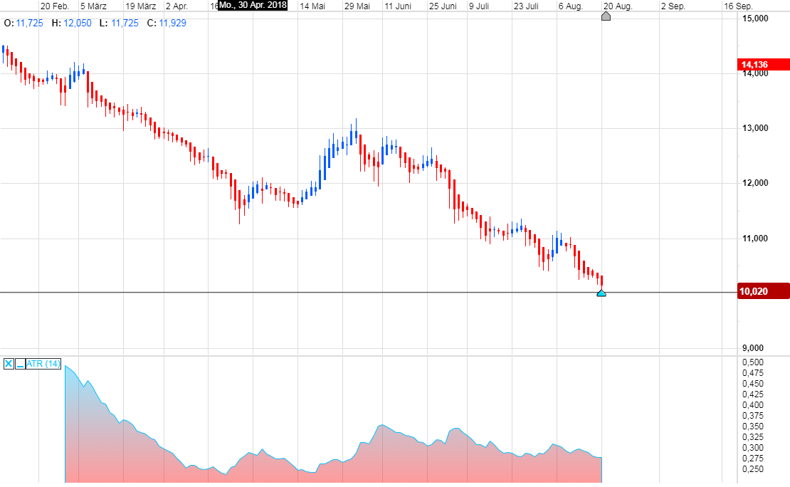Click the 5 März date label
The width and height of the screenshot is (790, 487).
(94, 6)
